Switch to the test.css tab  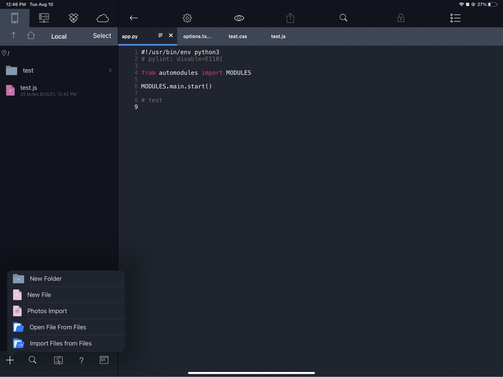tap(238, 36)
